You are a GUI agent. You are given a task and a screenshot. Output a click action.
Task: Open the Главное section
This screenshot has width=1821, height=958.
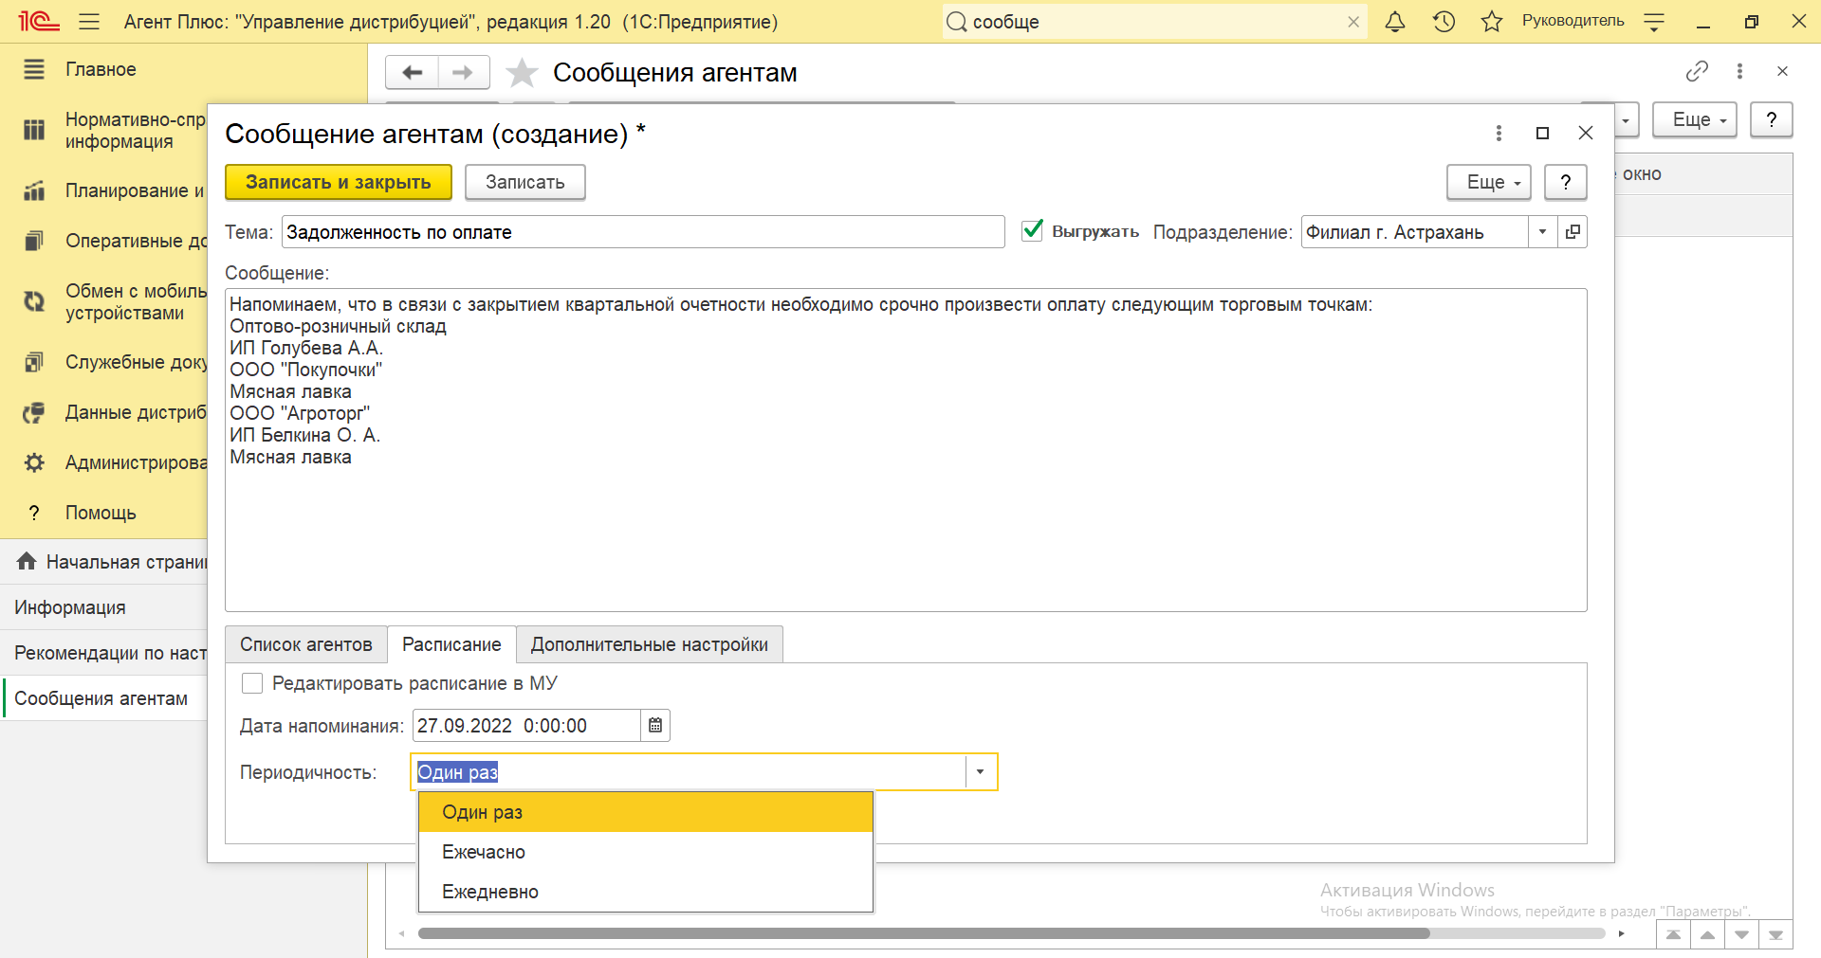click(x=101, y=69)
